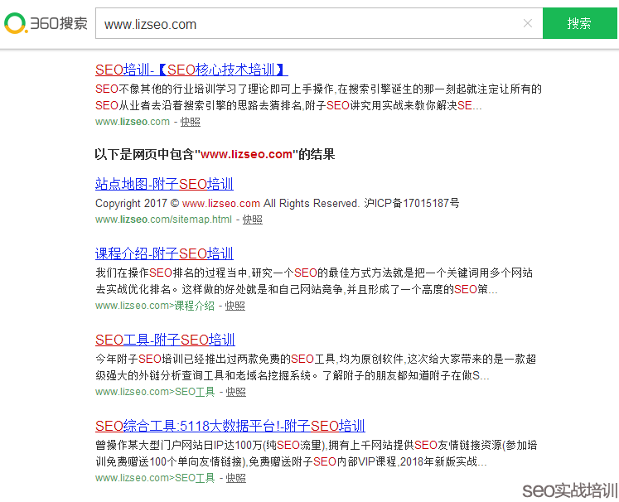Click the search field containing www.lizseo.com
The width and height of the screenshot is (619, 502).
click(x=307, y=24)
